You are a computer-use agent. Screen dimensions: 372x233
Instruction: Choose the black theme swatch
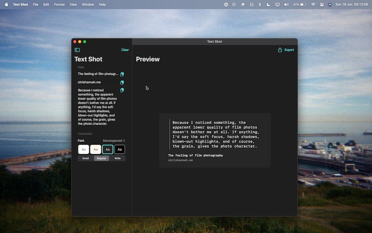[119, 149]
